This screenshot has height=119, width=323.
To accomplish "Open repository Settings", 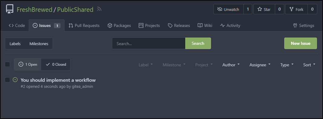I will click(304, 25).
